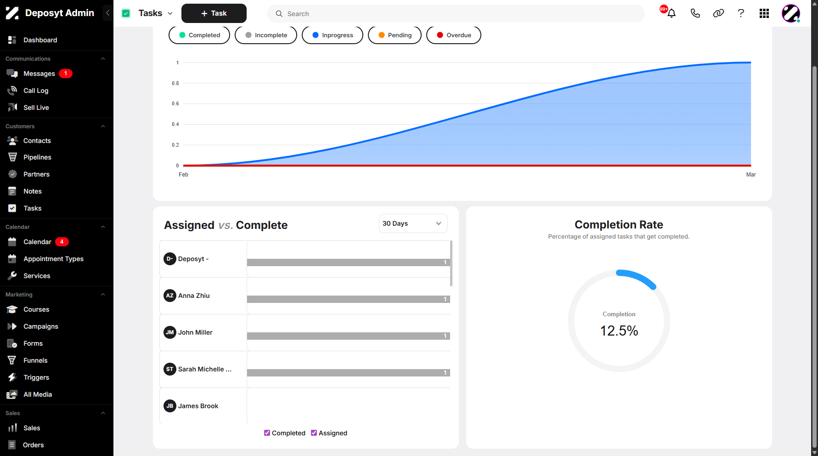
Task: Open the user profile avatar
Action: coord(791,13)
